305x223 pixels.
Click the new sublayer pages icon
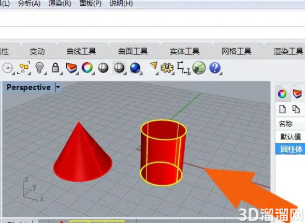296,109
